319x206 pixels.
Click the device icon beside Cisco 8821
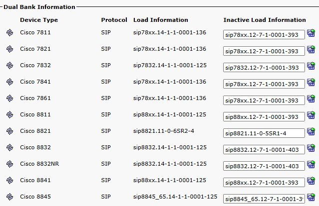tap(9, 131)
